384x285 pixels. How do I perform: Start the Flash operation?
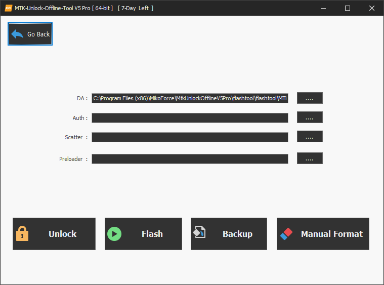[143, 234]
